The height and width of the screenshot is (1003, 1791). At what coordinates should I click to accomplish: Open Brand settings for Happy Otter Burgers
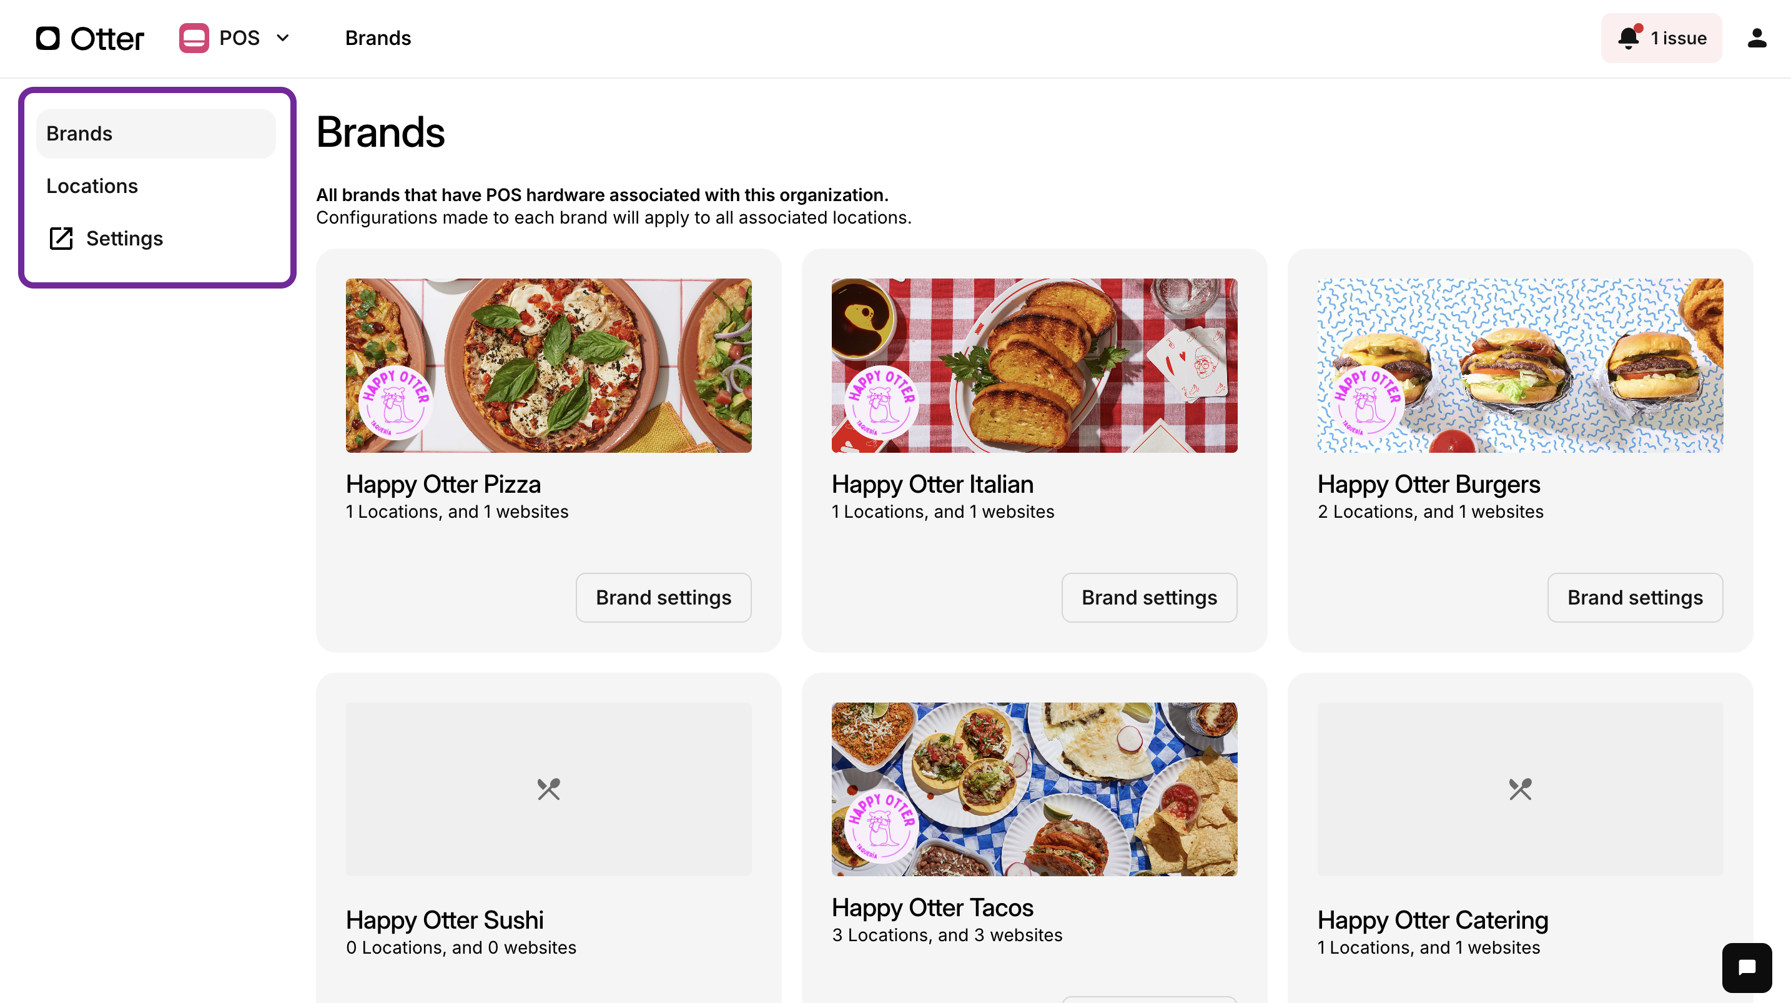point(1636,598)
